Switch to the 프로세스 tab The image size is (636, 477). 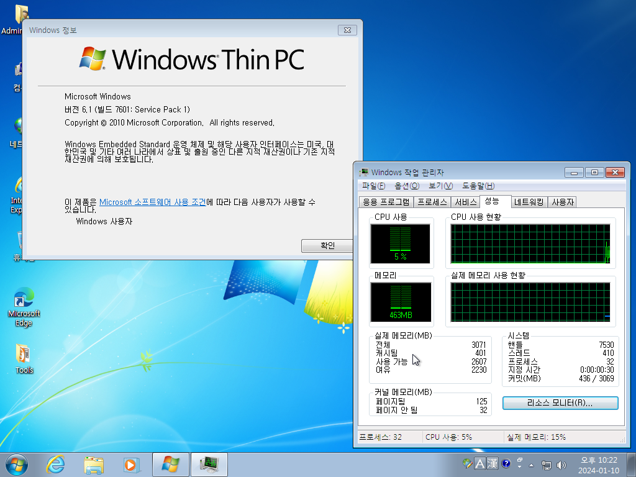(432, 202)
